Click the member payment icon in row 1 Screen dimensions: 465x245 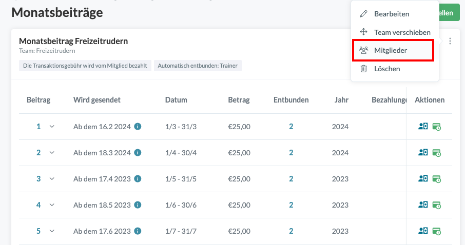pyautogui.click(x=423, y=127)
